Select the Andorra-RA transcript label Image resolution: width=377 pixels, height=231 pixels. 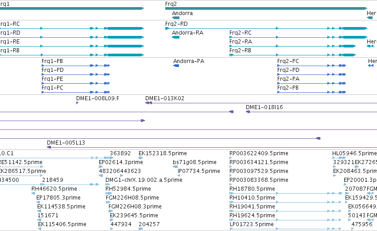click(187, 33)
